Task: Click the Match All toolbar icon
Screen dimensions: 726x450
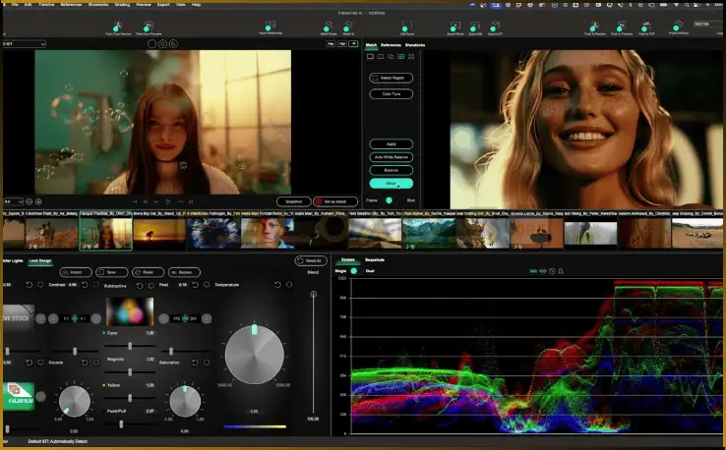Action: pos(348,28)
